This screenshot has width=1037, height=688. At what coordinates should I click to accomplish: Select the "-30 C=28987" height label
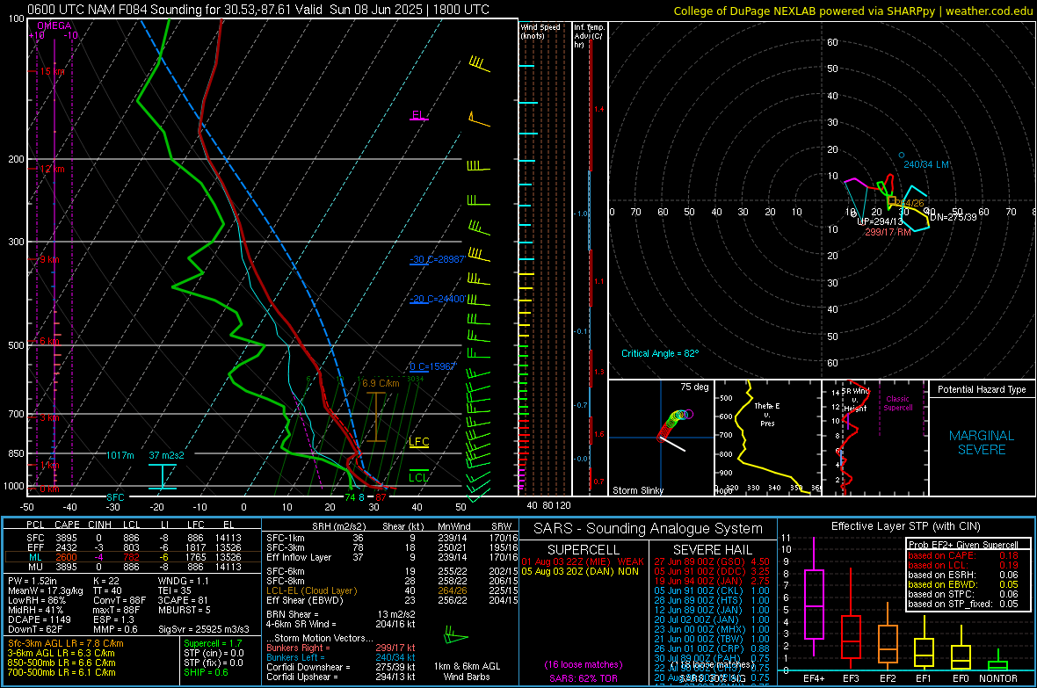(x=437, y=259)
